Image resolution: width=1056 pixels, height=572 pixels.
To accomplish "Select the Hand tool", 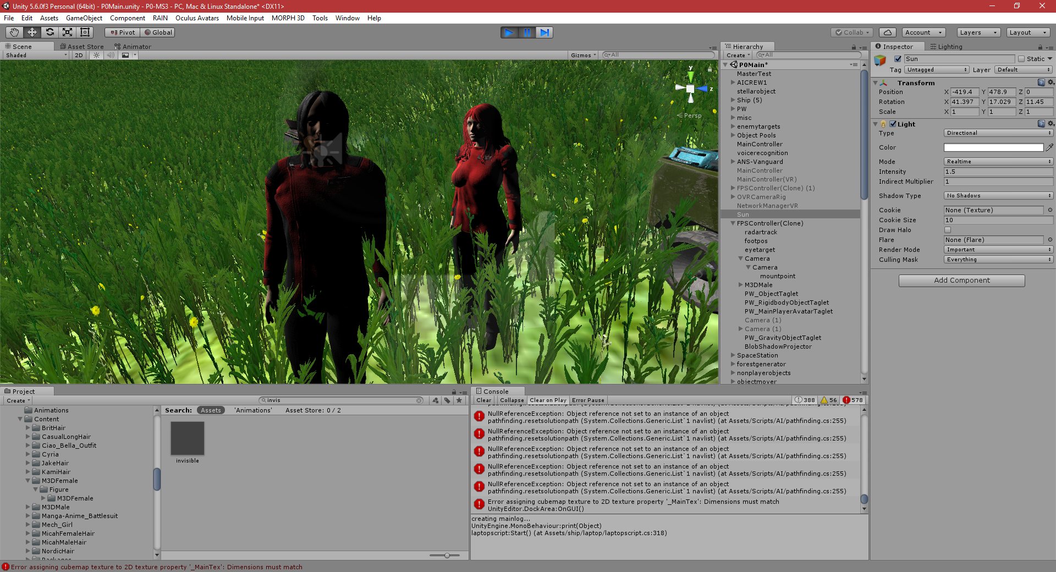I will [14, 32].
